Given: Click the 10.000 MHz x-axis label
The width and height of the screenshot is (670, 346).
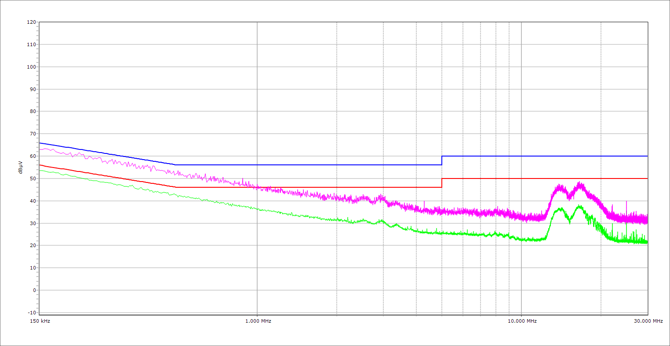Looking at the screenshot, I should [x=522, y=321].
